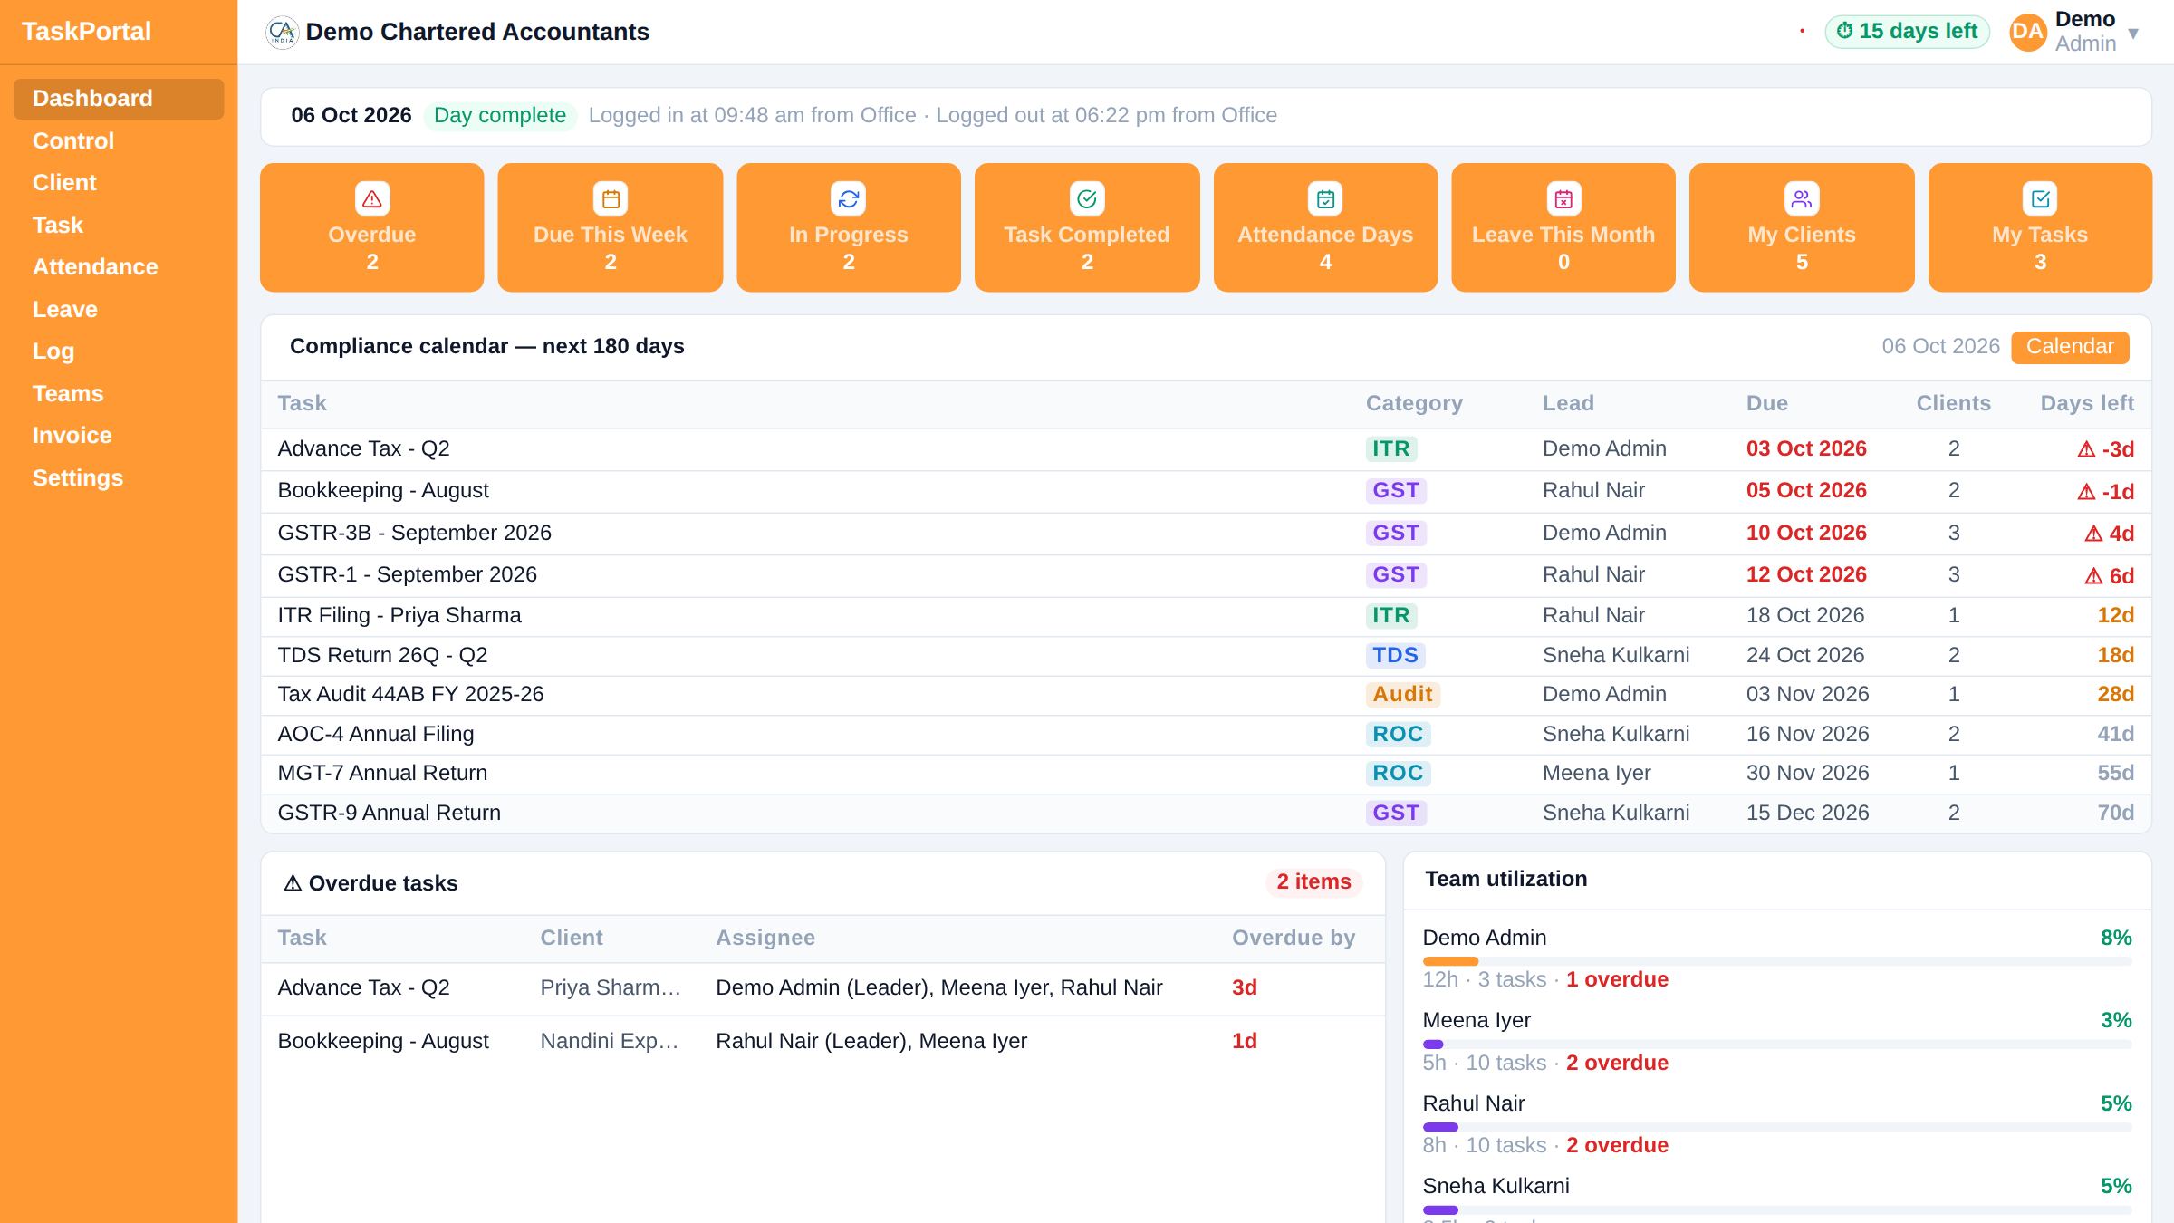Click Meena Iyer's utilization progress bar
This screenshot has height=1223, width=2174.
1777,1045
